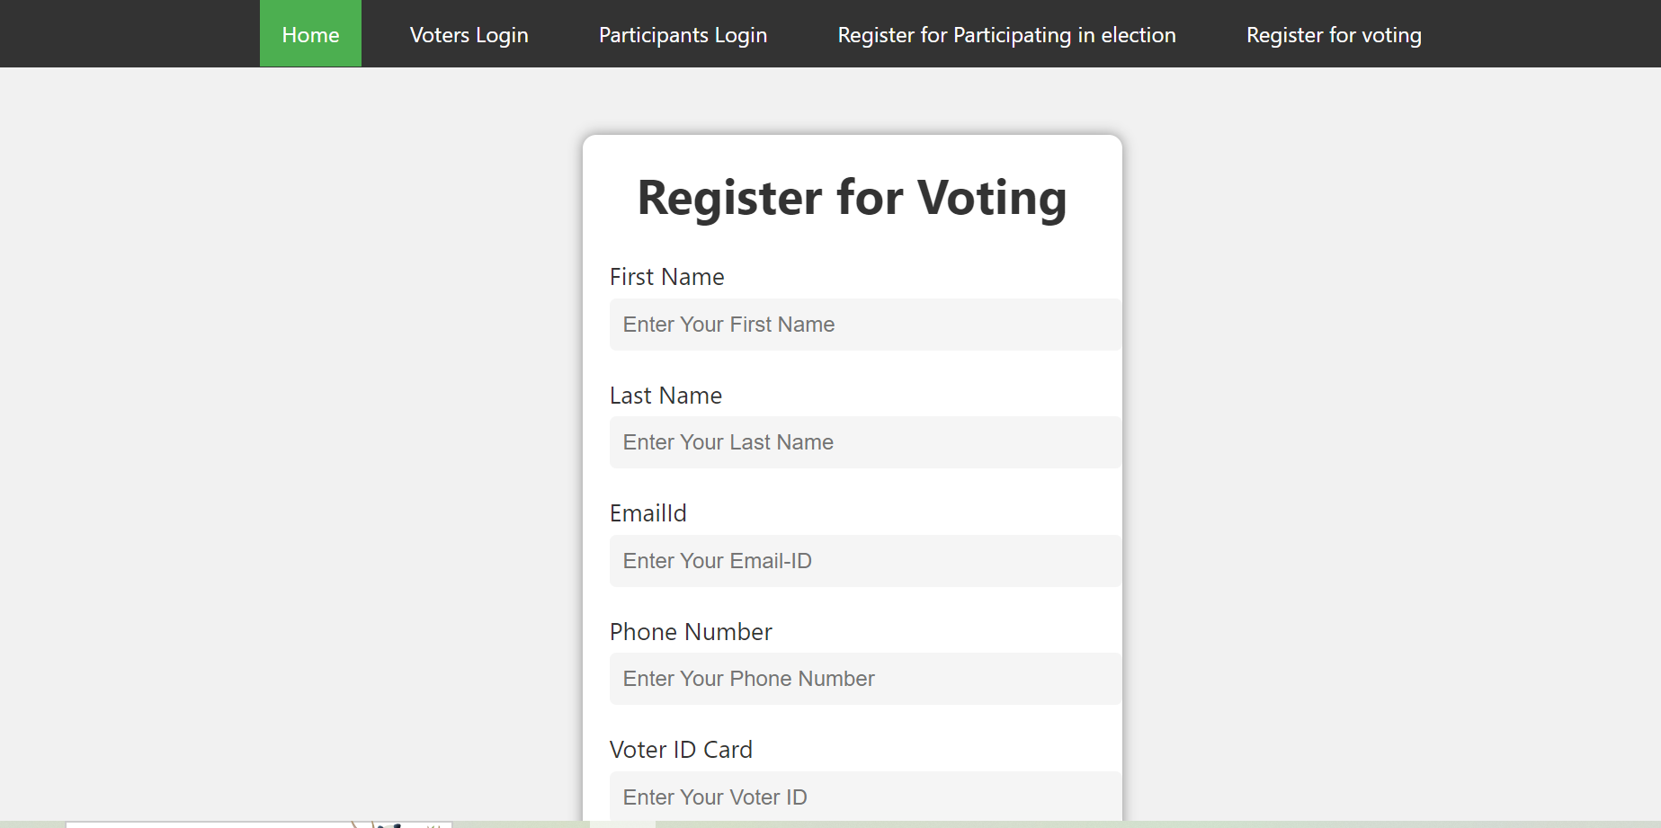
Task: Select Register for Participating in election
Action: click(x=1006, y=34)
